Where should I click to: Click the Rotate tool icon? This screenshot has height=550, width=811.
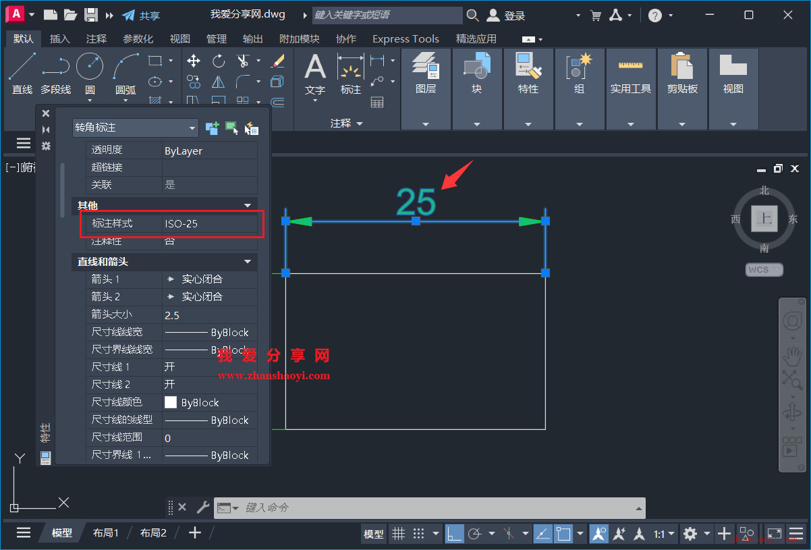click(x=219, y=61)
